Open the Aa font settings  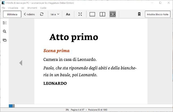pyautogui.click(x=68, y=14)
